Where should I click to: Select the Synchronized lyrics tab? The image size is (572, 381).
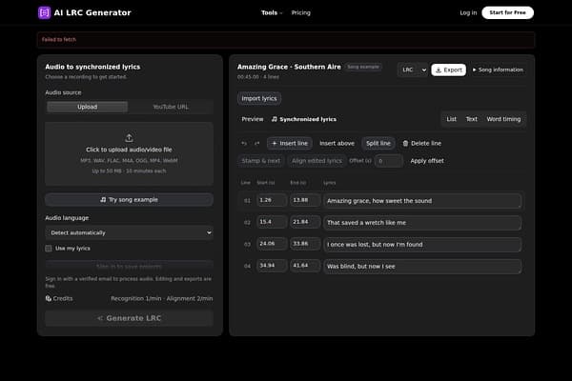pos(304,119)
